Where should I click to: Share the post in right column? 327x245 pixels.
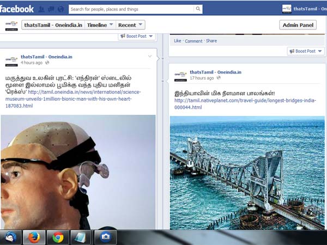pyautogui.click(x=211, y=41)
